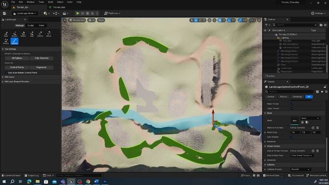Open Draw in Main Pass dropdown
Screen dimensions: 329x185
(x=302, y=155)
